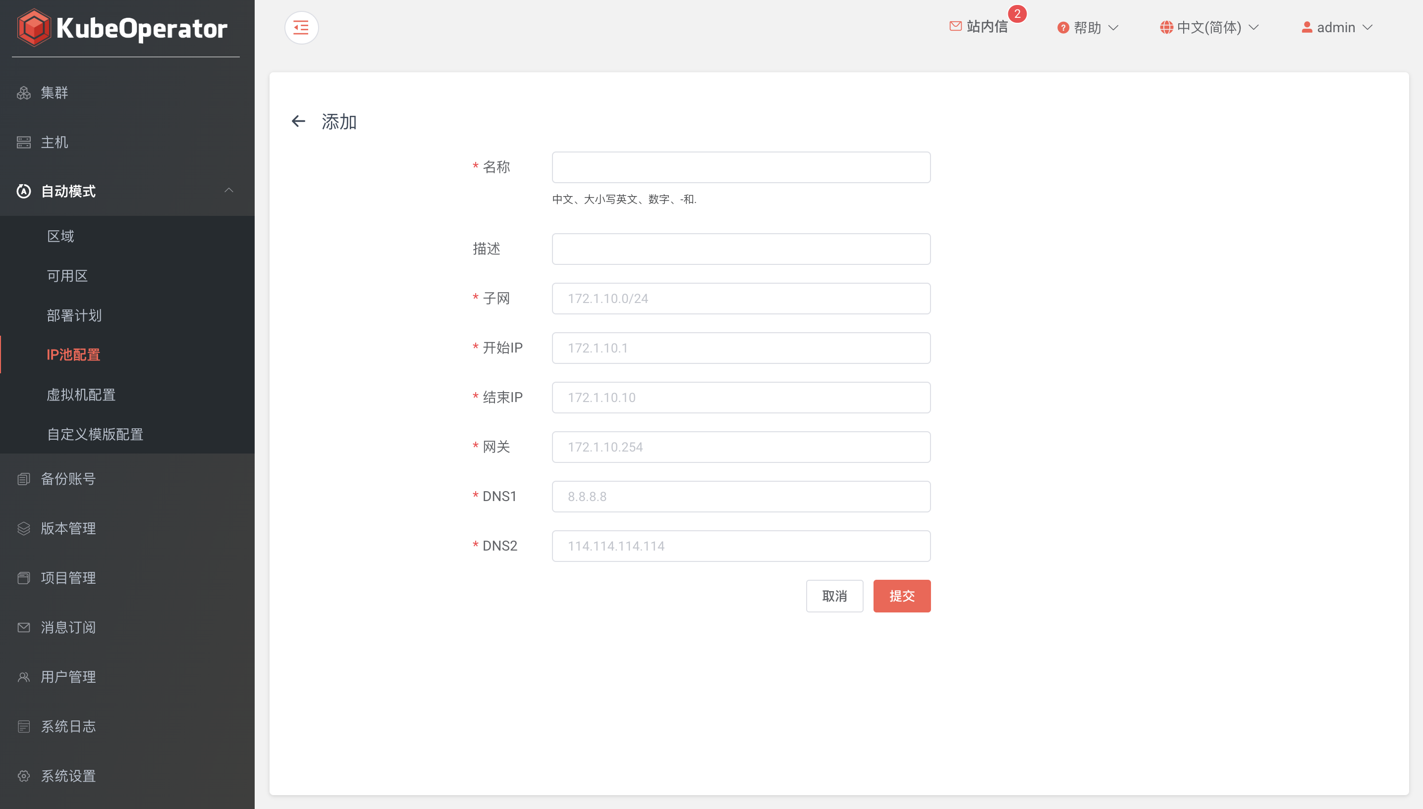Click the question mark help icon
The width and height of the screenshot is (1423, 809).
click(1063, 27)
